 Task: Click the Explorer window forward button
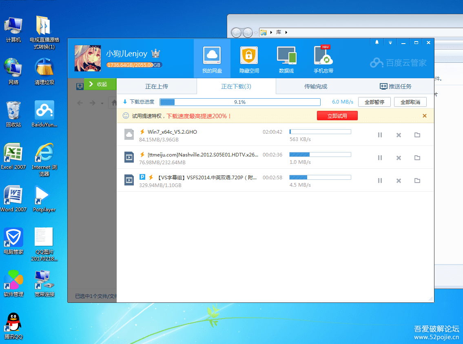pos(248,33)
